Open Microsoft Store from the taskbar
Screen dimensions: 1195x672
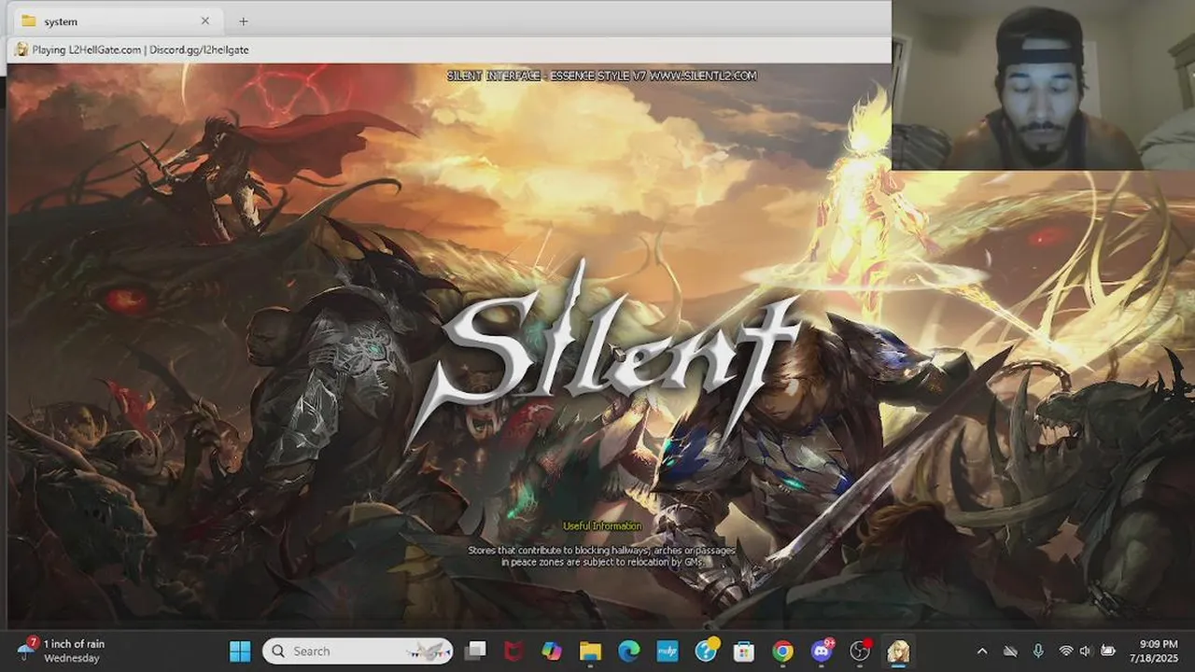click(x=744, y=651)
